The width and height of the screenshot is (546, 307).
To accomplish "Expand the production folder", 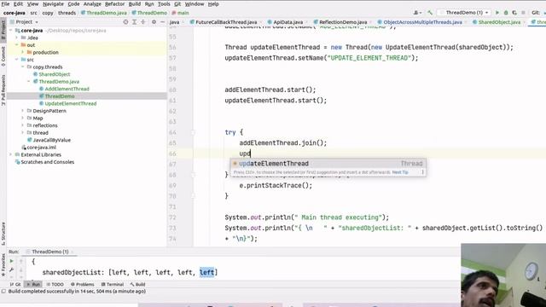I will (23, 52).
